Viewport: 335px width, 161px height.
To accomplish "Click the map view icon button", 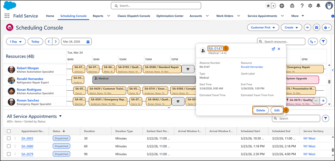I will [x=317, y=27].
